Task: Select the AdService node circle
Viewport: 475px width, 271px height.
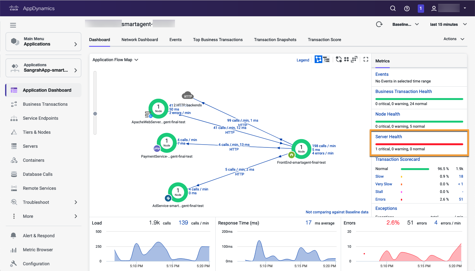Action: click(x=178, y=192)
